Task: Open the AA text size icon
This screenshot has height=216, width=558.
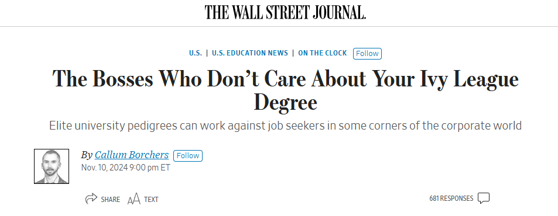Action: tap(134, 199)
